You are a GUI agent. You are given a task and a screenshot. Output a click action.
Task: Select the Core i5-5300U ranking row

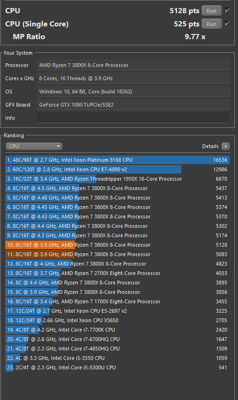point(117,367)
